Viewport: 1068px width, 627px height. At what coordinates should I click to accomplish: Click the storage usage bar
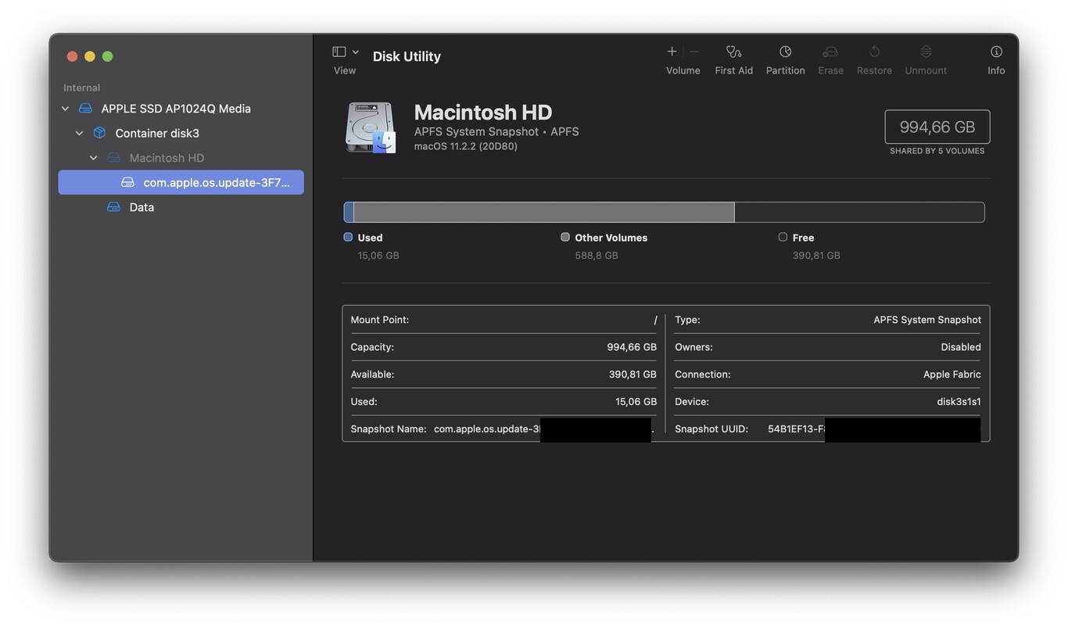(x=664, y=211)
